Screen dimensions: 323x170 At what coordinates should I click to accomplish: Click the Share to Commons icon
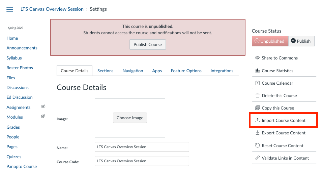coord(258,58)
